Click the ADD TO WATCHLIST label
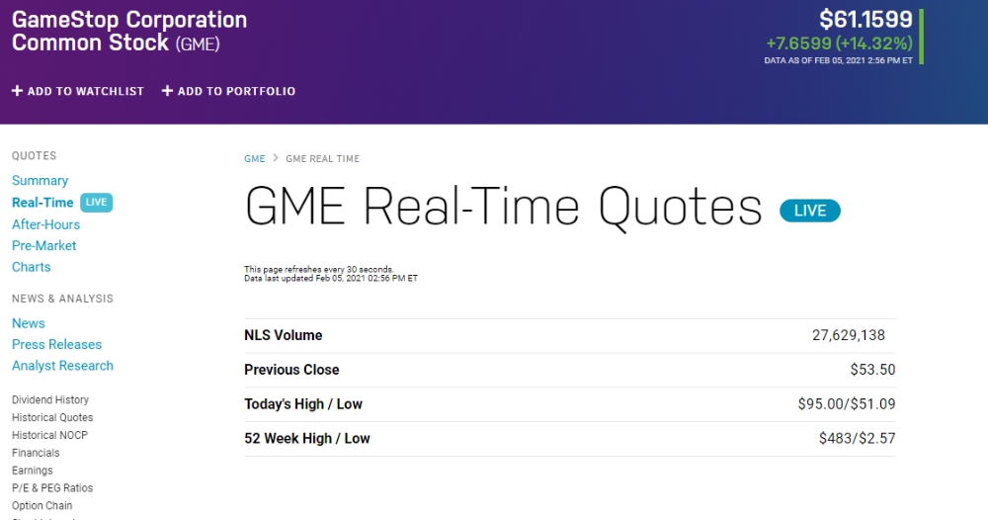The width and height of the screenshot is (988, 520). tap(86, 91)
